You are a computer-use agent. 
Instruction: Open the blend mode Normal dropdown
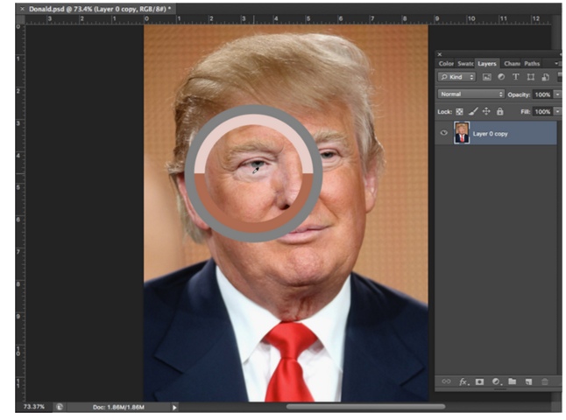(x=471, y=94)
